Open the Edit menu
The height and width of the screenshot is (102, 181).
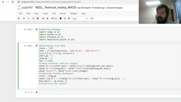(x=28, y=14)
